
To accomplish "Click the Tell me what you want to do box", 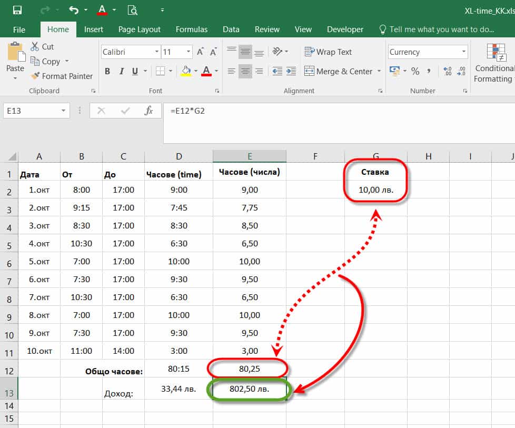I will (437, 29).
